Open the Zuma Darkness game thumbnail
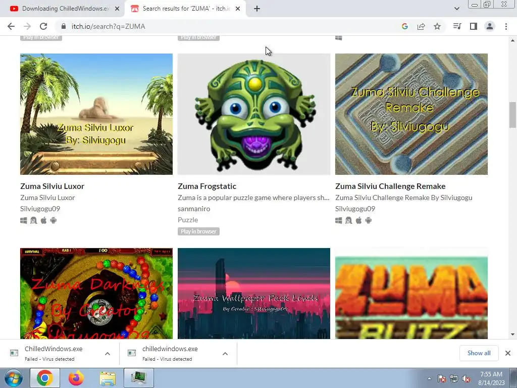 click(96, 294)
